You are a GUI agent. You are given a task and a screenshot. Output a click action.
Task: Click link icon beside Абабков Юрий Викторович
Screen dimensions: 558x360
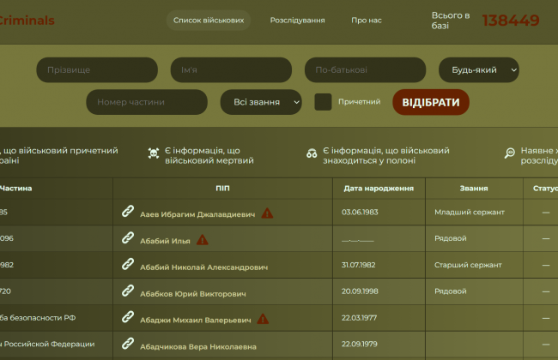click(128, 291)
